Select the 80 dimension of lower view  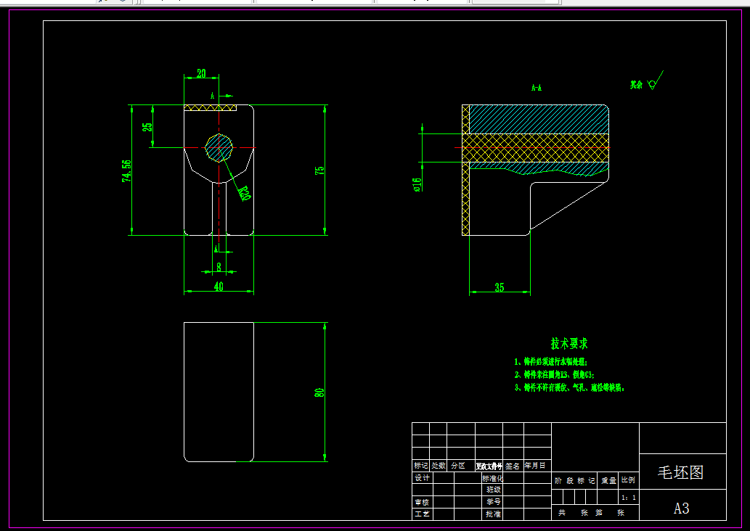pyautogui.click(x=319, y=392)
